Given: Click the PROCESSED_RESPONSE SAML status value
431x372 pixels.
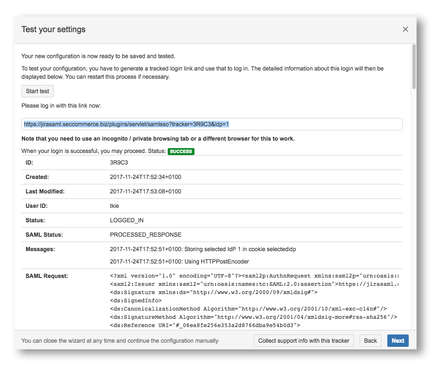Looking at the screenshot, I should pos(145,235).
